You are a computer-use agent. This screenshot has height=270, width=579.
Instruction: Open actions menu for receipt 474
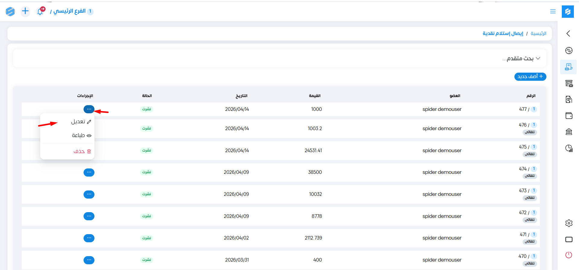[x=89, y=172]
